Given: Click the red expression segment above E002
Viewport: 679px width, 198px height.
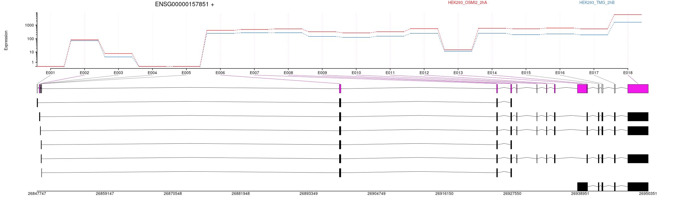Looking at the screenshot, I should tap(84, 40).
